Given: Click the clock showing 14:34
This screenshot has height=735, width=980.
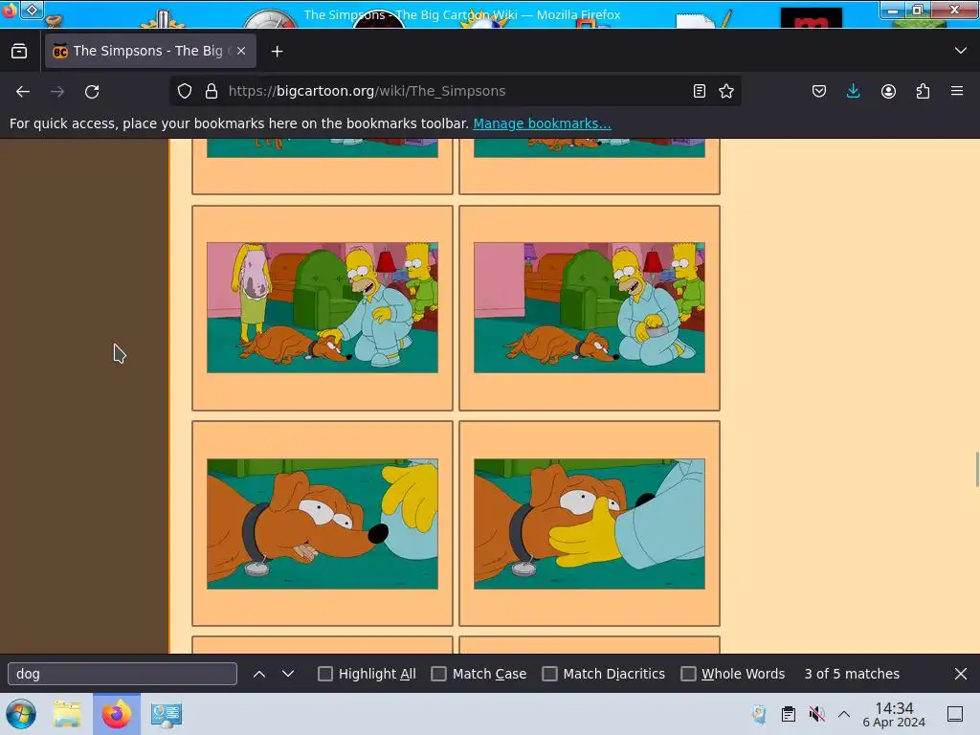Looking at the screenshot, I should click(894, 714).
